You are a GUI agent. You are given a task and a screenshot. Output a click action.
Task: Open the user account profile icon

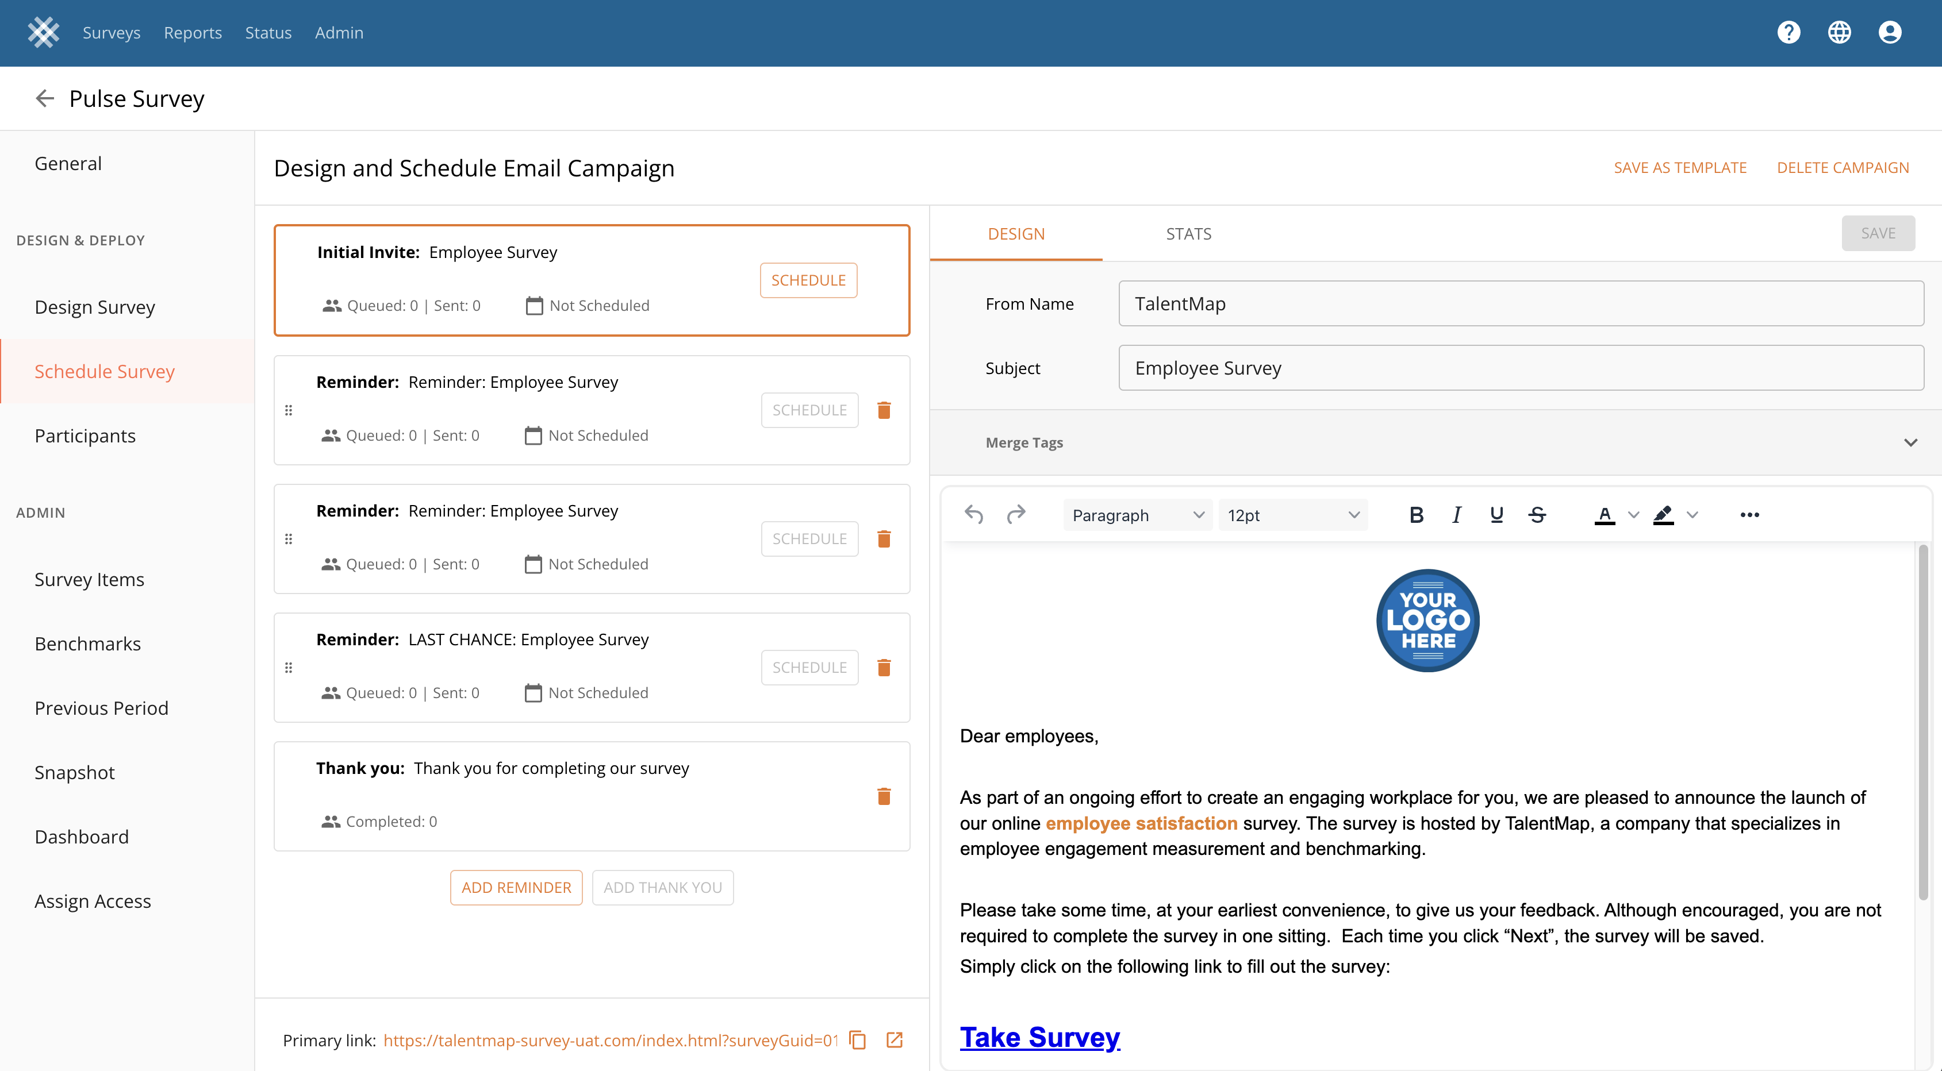(1889, 32)
